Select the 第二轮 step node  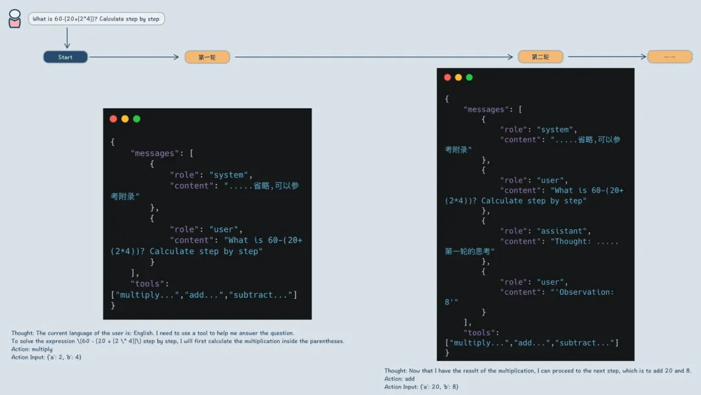click(540, 57)
